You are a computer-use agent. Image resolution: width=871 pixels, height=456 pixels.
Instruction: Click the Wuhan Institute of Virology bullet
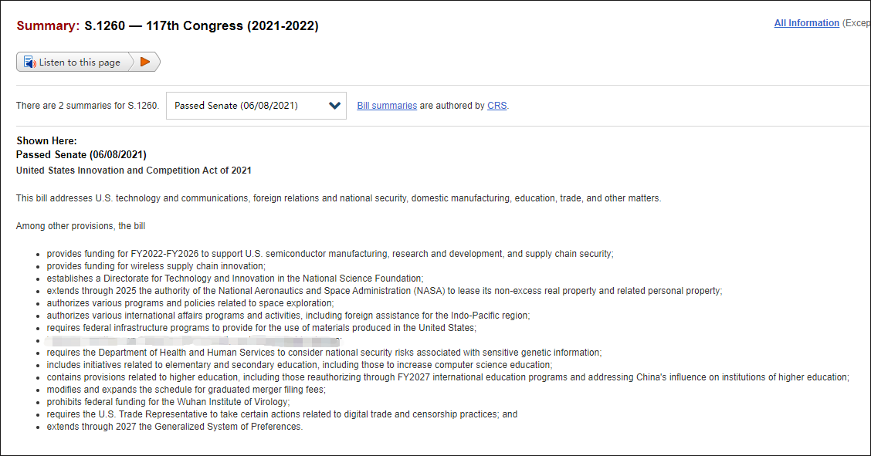[x=168, y=402]
